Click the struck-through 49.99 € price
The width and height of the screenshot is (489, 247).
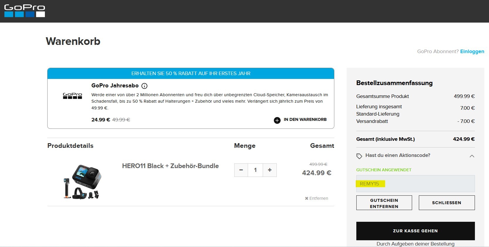(x=121, y=120)
